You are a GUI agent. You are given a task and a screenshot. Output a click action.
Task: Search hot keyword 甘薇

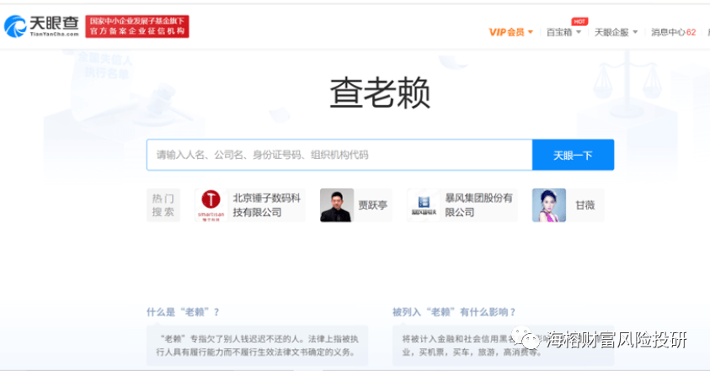point(585,205)
